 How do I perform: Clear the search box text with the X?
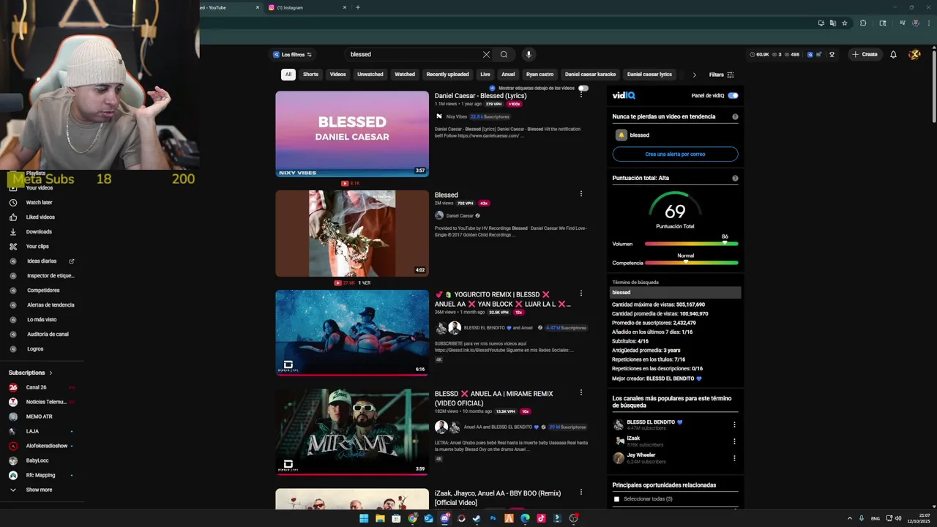[486, 54]
